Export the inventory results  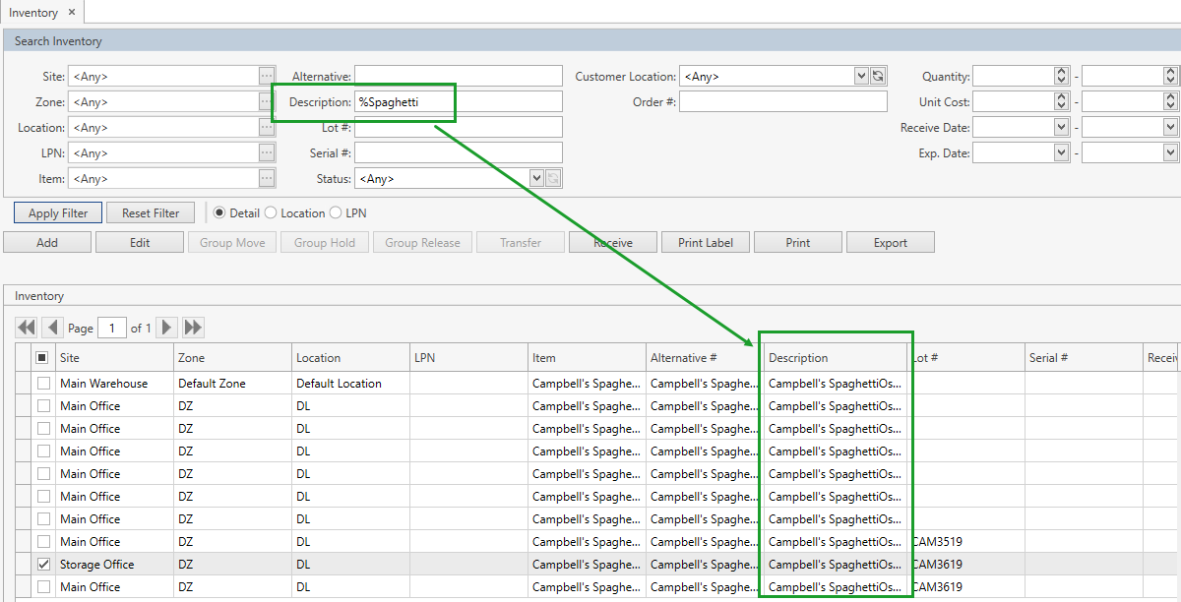click(x=890, y=242)
